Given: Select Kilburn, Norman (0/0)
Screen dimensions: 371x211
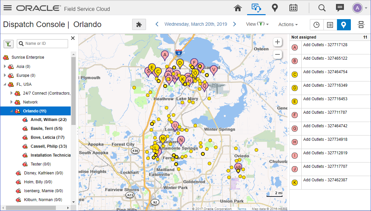Looking at the screenshot, I should (x=43, y=200).
